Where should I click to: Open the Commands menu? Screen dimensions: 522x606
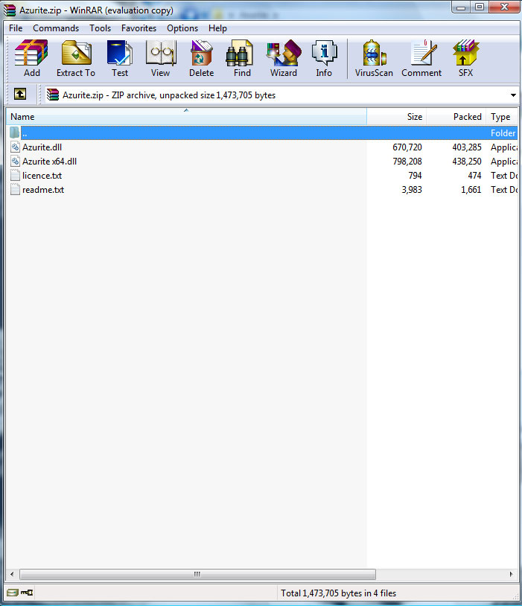56,28
